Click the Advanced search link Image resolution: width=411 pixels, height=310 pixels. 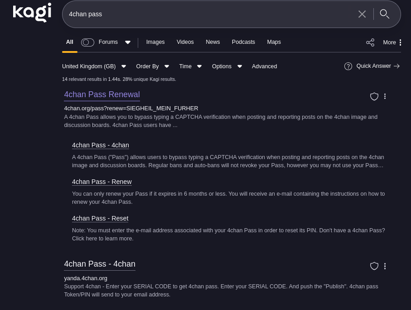(265, 66)
